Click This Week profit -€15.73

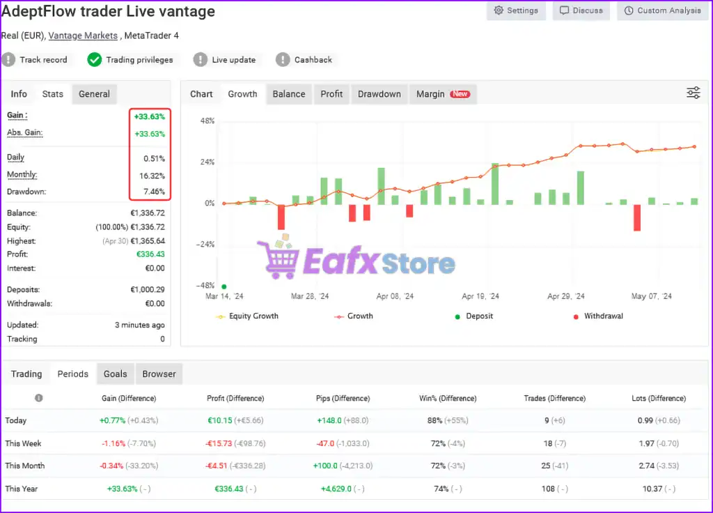[x=219, y=443]
